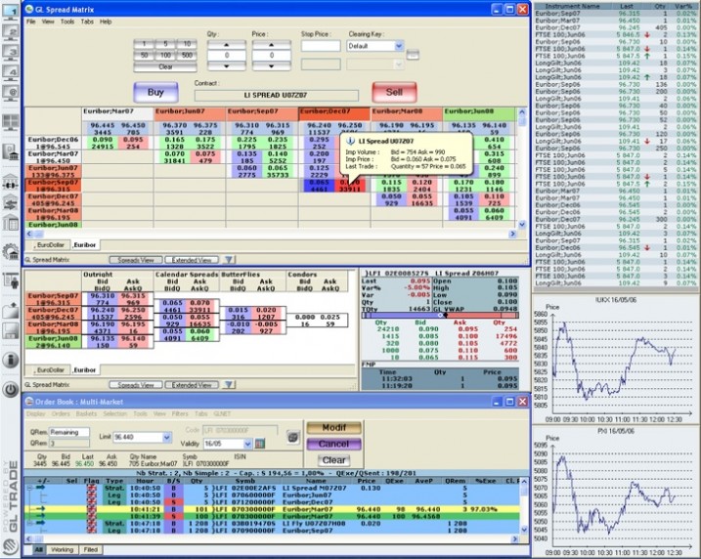Open the gear-and-bank settings sidebar icon

coord(11,252)
